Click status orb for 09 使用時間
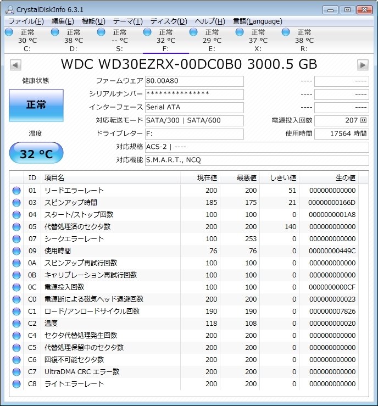The image size is (378, 406). pos(16,251)
